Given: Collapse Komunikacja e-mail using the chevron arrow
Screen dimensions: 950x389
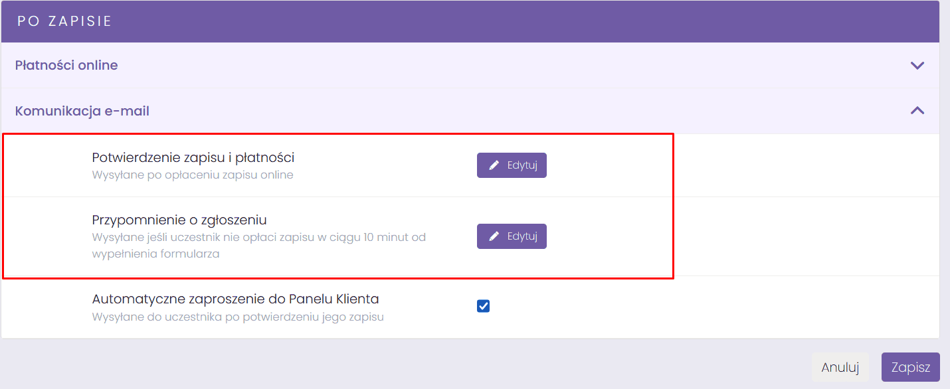Looking at the screenshot, I should 917,111.
